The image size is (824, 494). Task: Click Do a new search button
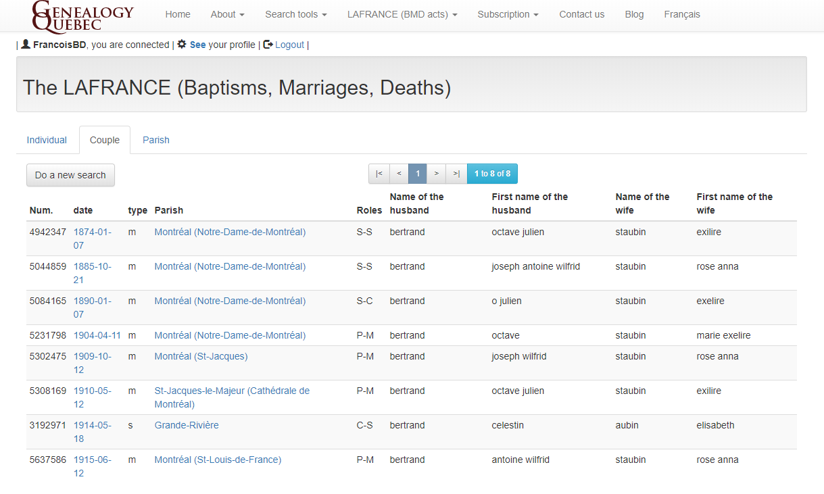pyautogui.click(x=70, y=175)
